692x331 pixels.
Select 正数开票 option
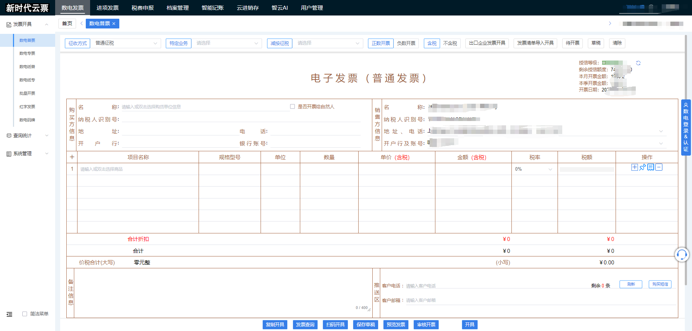(x=381, y=43)
